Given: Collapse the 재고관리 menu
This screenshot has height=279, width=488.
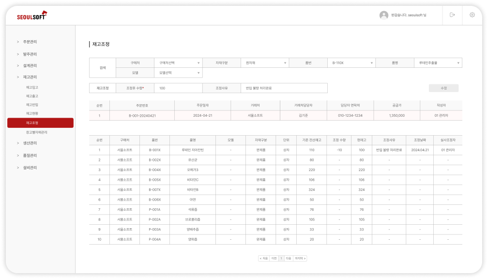Looking at the screenshot, I should coord(30,77).
